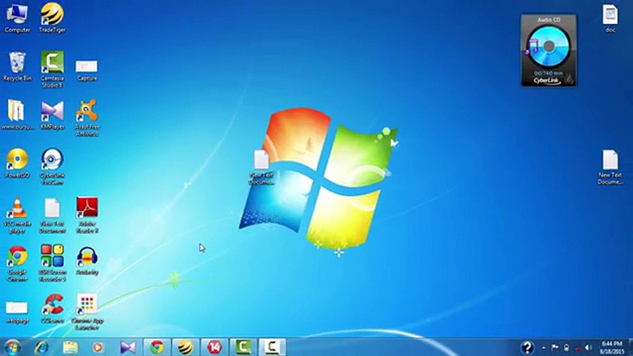Screen dimensions: 633x356
Task: Switch to TradeTiger in the taskbar
Action: coord(185,348)
